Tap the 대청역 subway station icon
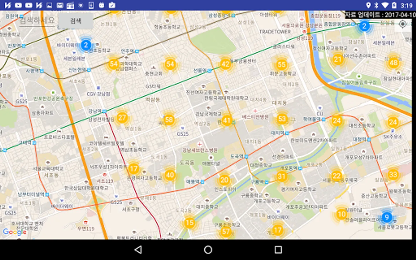Image resolution: width=416 pixels, height=260 pixels. point(369,139)
